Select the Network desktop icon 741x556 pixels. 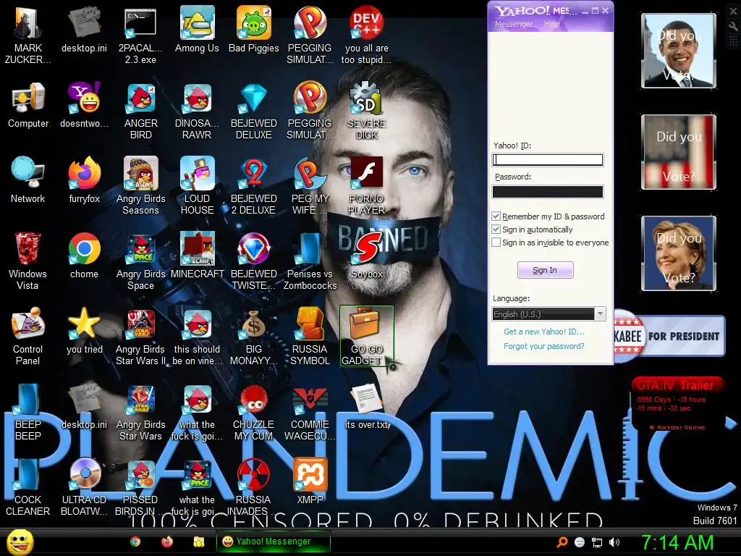coord(28,180)
